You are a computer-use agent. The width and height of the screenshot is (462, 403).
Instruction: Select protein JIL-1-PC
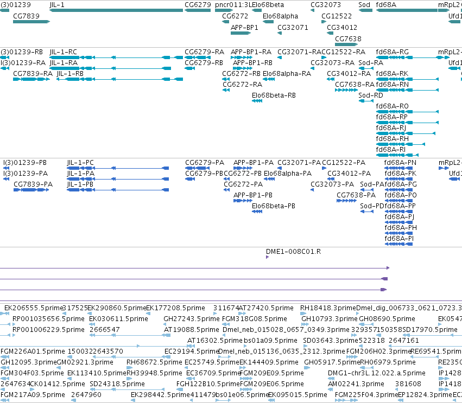coord(80,163)
